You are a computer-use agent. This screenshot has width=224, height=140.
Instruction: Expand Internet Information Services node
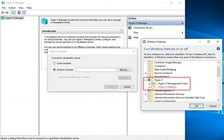(x=145, y=94)
